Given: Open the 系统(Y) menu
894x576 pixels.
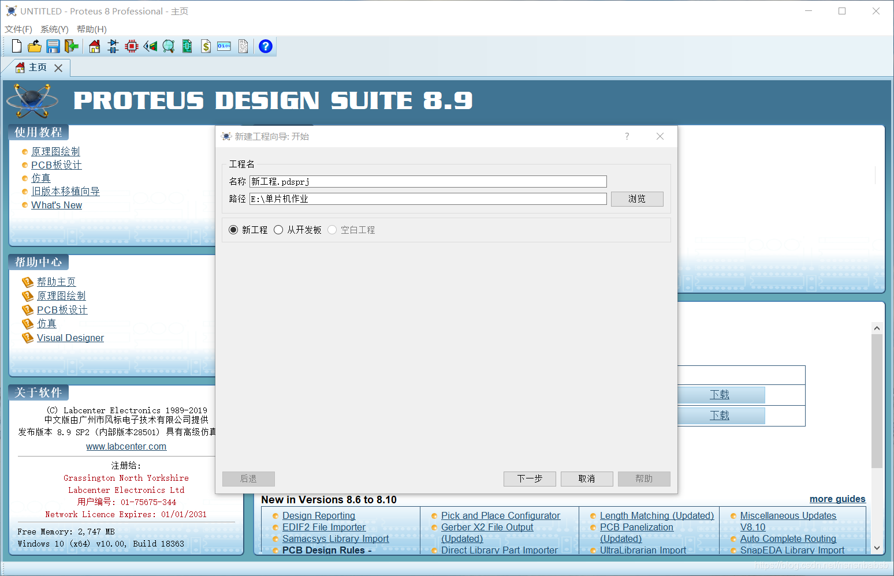Looking at the screenshot, I should pyautogui.click(x=54, y=29).
